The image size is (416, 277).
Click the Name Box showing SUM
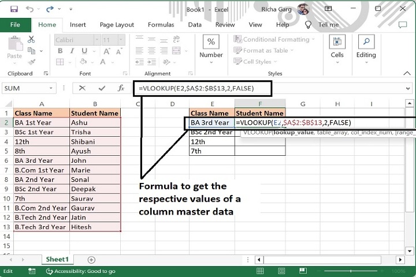(29, 88)
